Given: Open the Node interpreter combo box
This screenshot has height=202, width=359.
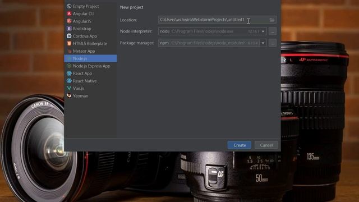Looking at the screenshot, I should (x=212, y=31).
